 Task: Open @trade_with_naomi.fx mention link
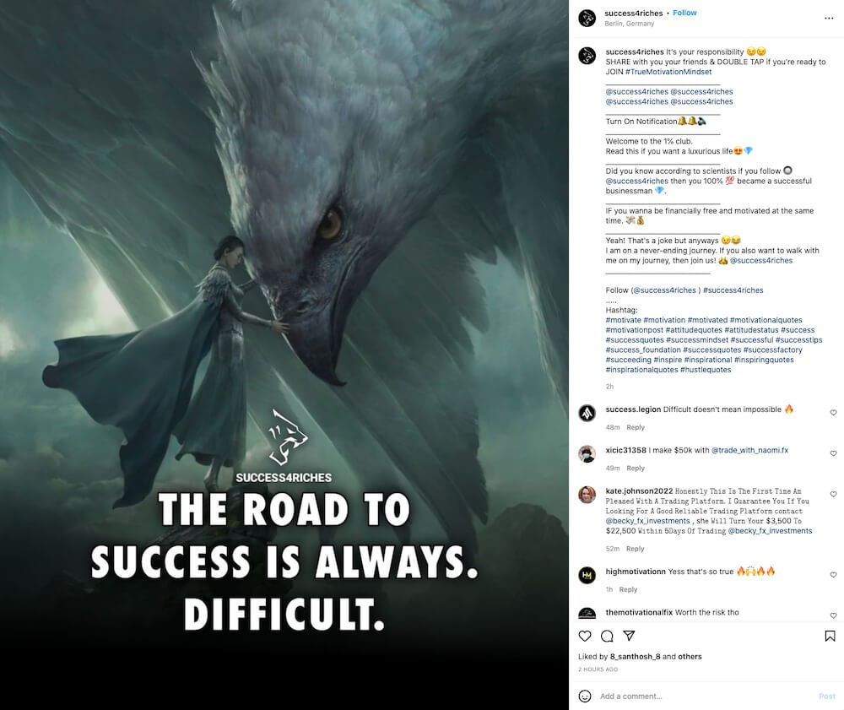[749, 450]
